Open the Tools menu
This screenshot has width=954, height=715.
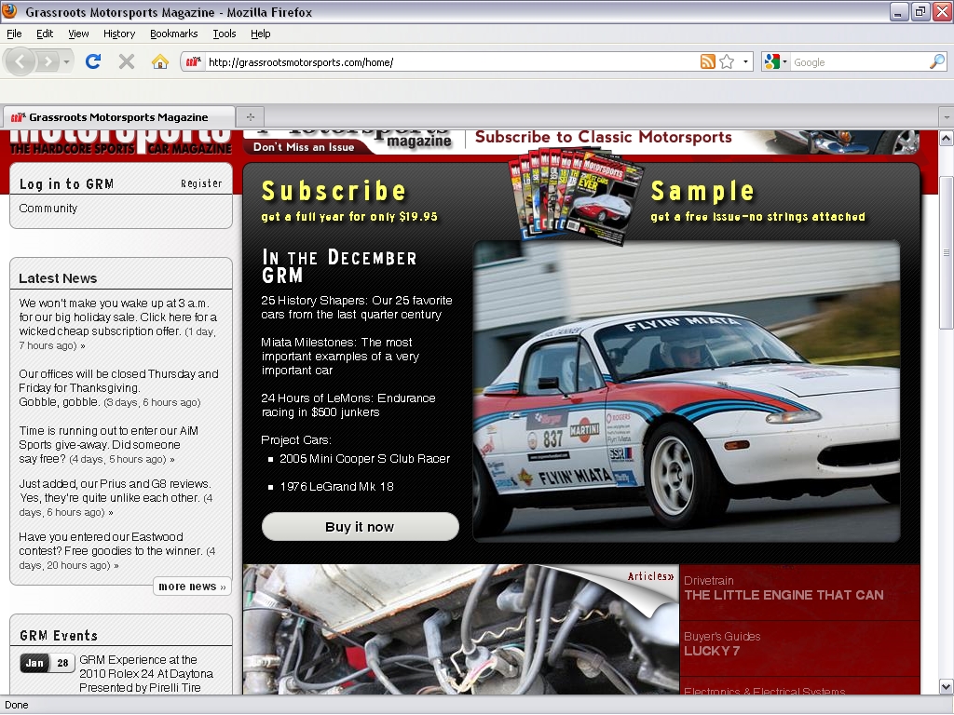point(225,34)
